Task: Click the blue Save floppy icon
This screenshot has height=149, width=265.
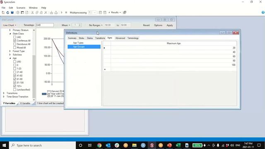Action: [x=12, y=12]
